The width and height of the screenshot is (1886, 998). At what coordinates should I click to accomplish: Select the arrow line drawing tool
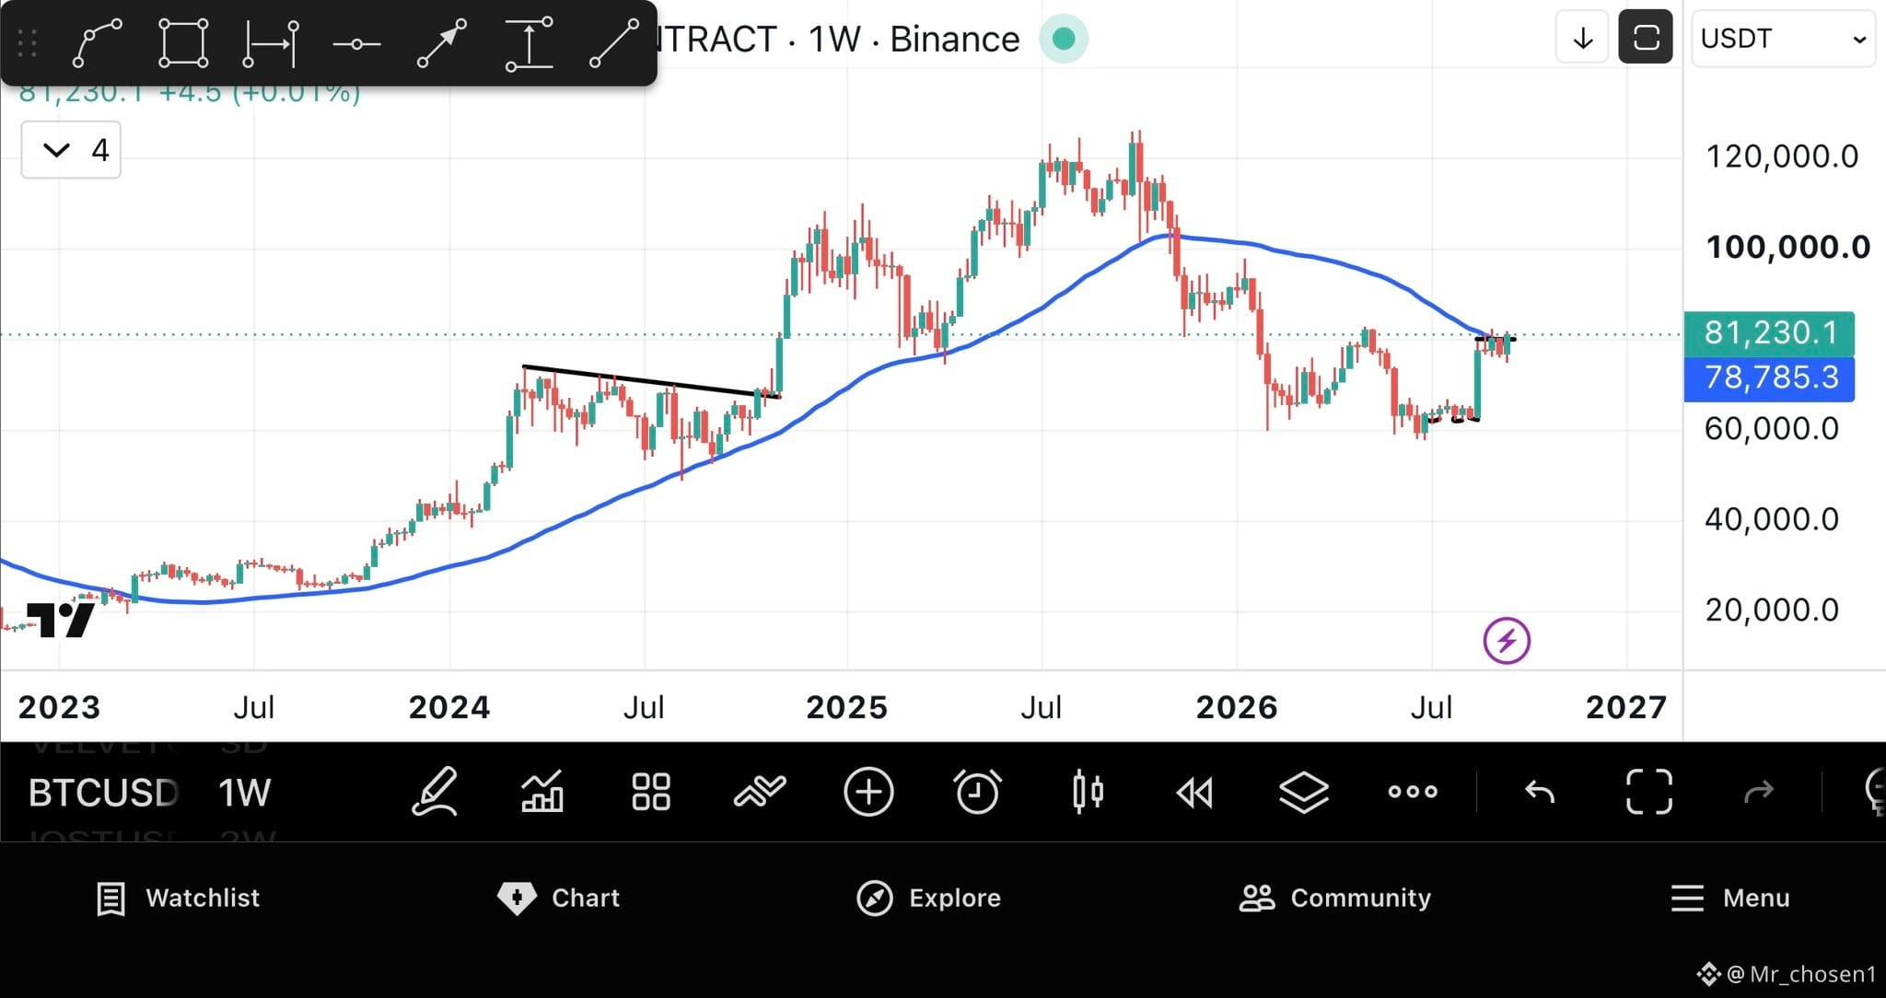442,43
